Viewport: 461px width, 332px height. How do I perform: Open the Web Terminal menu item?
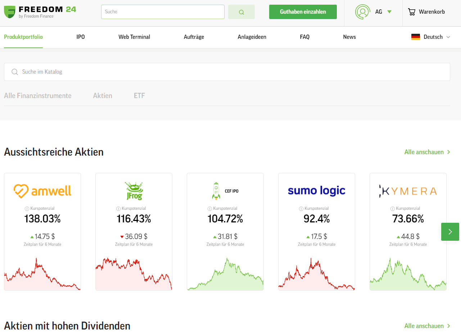[x=134, y=37]
